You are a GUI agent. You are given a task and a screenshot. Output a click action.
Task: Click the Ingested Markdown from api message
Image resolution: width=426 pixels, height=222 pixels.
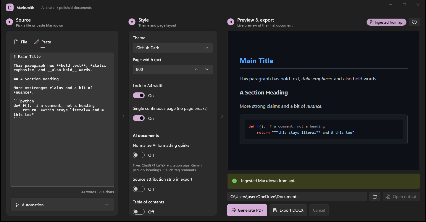268,181
